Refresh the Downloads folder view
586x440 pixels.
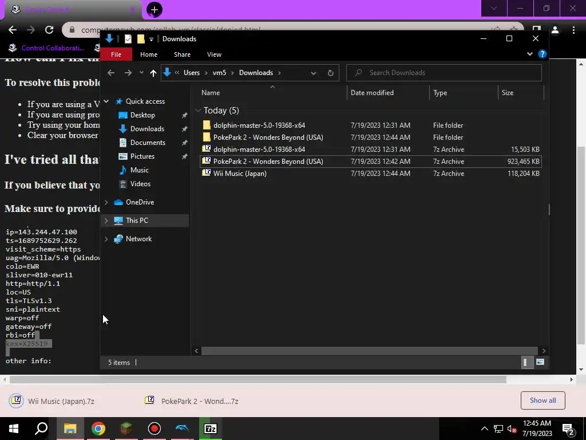pyautogui.click(x=331, y=73)
